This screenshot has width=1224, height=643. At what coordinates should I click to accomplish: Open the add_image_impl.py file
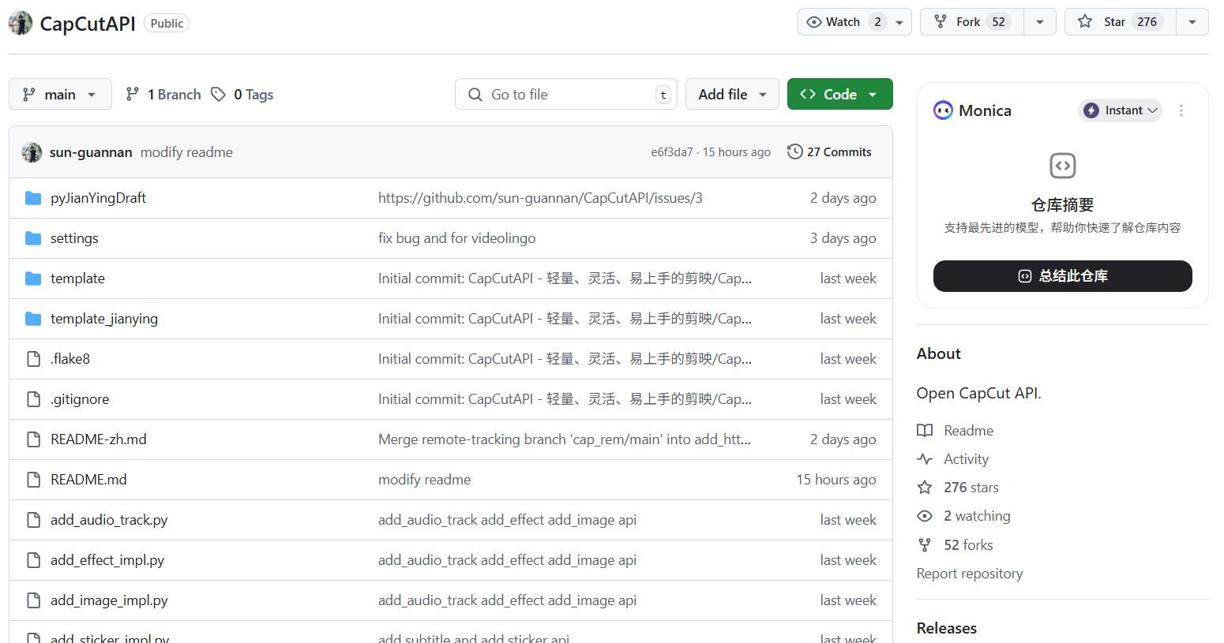point(109,600)
